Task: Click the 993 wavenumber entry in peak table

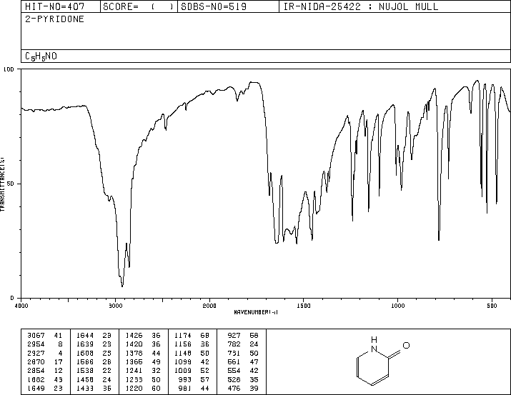Action: click(x=185, y=379)
